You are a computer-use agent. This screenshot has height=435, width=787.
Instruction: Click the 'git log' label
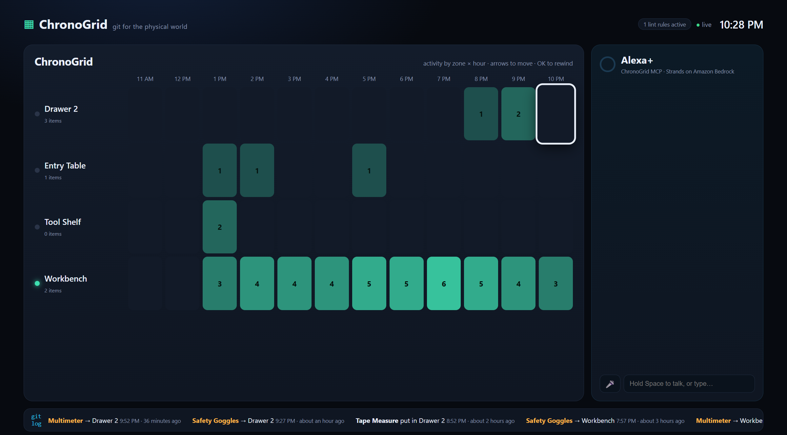[x=36, y=420]
